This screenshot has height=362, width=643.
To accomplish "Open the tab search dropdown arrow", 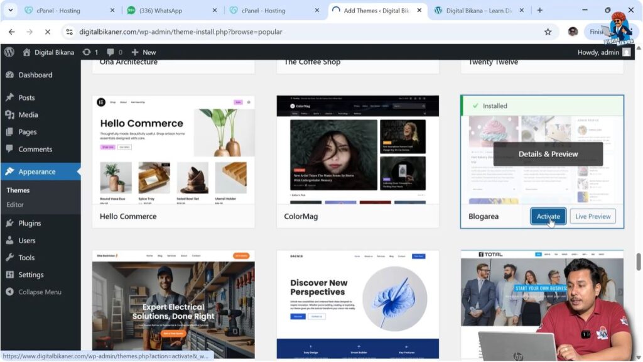I will (x=10, y=10).
